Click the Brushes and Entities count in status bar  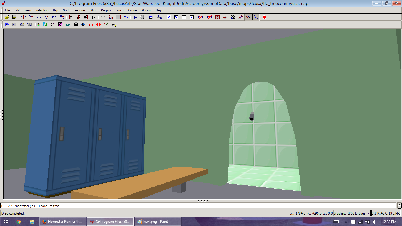point(351,213)
